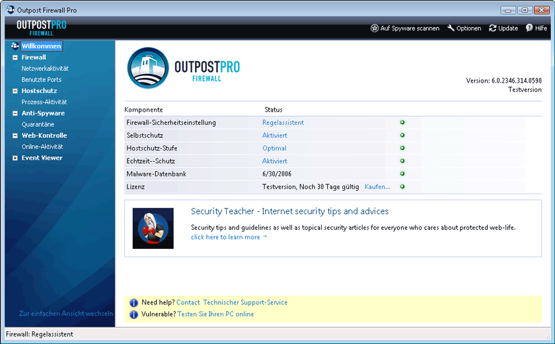Screen dimensions: 555x344
Task: Click the info icon beside Vulnerable?
Action: [x=133, y=314]
